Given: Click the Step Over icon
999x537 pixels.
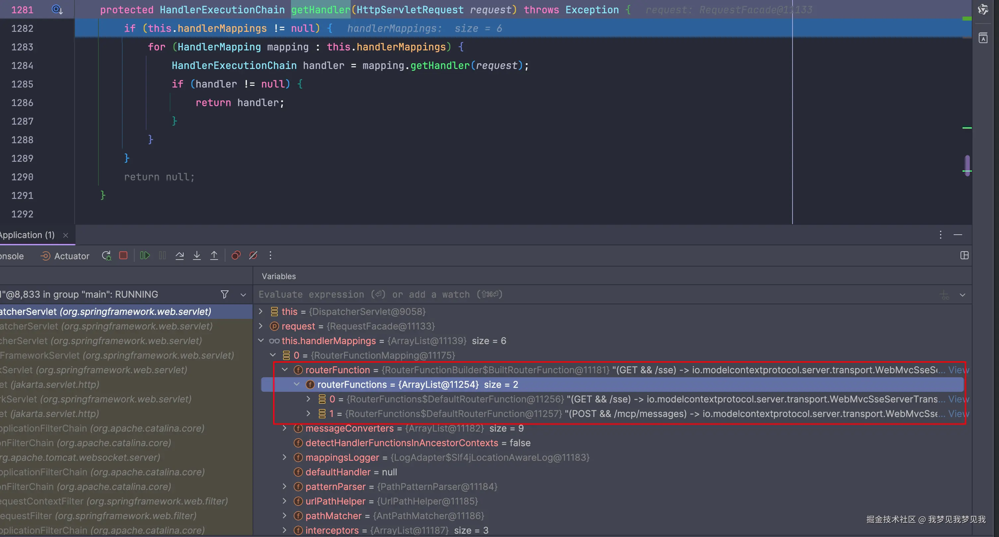Looking at the screenshot, I should (180, 256).
